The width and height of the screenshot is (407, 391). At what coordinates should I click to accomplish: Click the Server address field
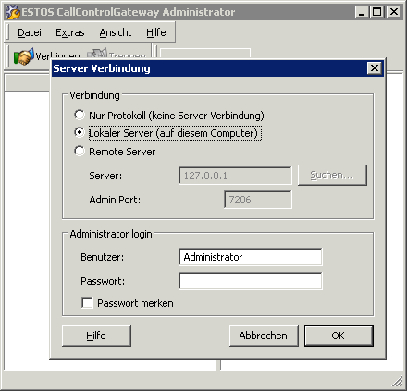[235, 176]
